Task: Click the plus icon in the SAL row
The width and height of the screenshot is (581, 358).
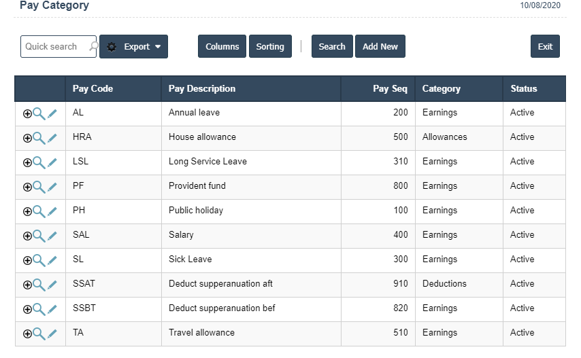Action: tap(27, 236)
